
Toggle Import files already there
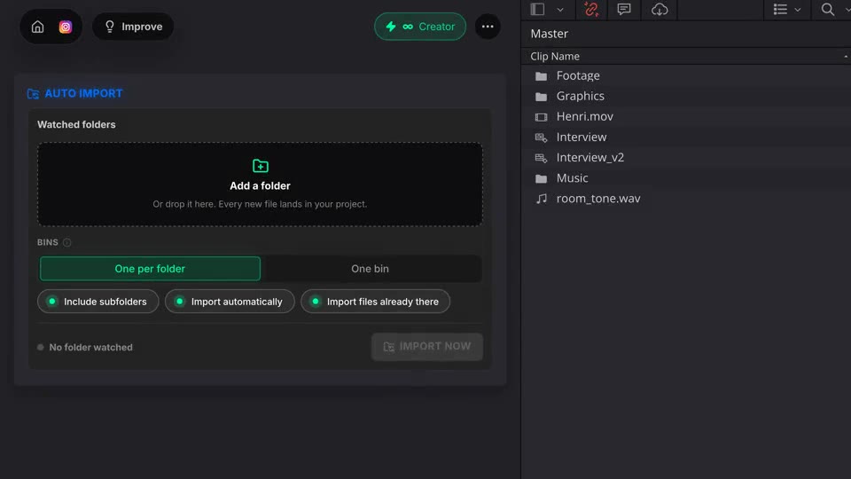point(375,302)
